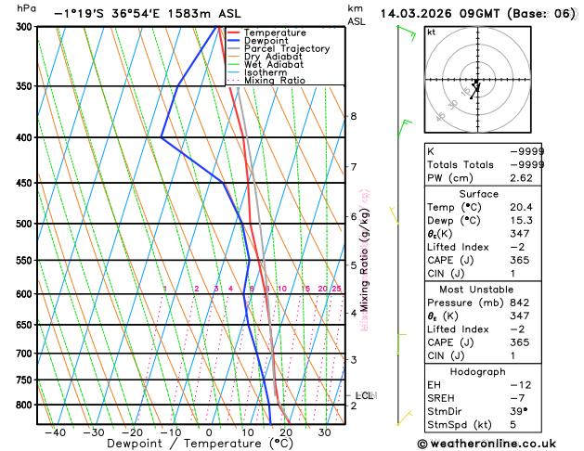Click the 'Hodograph' section header in the table
Image resolution: width=584 pixels, height=451 pixels.
(x=478, y=372)
